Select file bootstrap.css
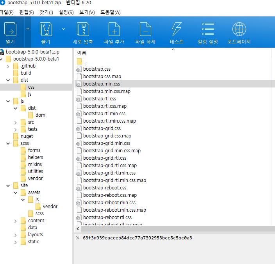This screenshot has height=264, width=275. click(x=97, y=69)
